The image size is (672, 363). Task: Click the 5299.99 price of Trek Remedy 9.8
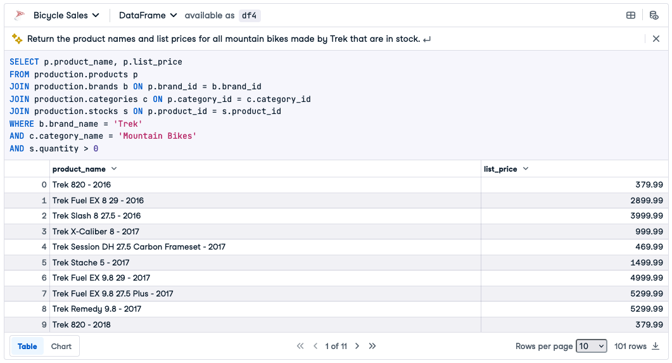(x=646, y=309)
